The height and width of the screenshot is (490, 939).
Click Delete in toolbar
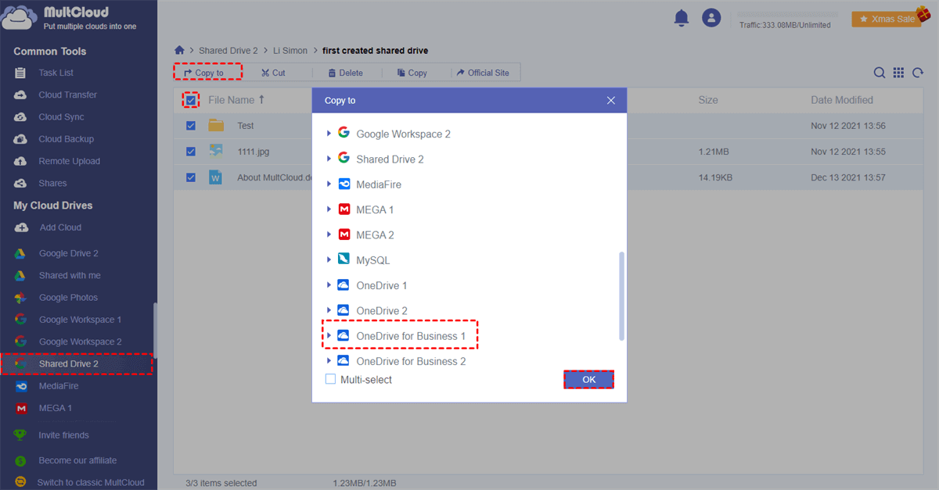[x=345, y=73]
